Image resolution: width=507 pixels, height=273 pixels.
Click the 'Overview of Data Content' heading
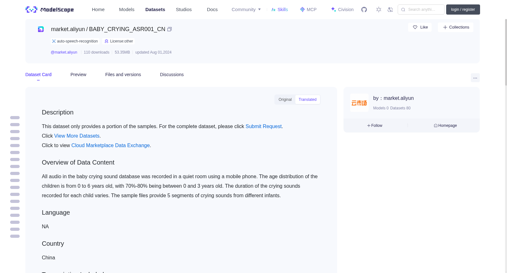(78, 162)
